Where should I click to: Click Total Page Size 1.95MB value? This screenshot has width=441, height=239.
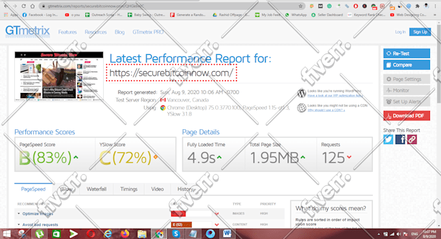click(274, 158)
